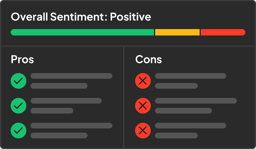The image size is (256, 149).
Task: Click the first green checkmark under Pros
Action: (x=18, y=81)
